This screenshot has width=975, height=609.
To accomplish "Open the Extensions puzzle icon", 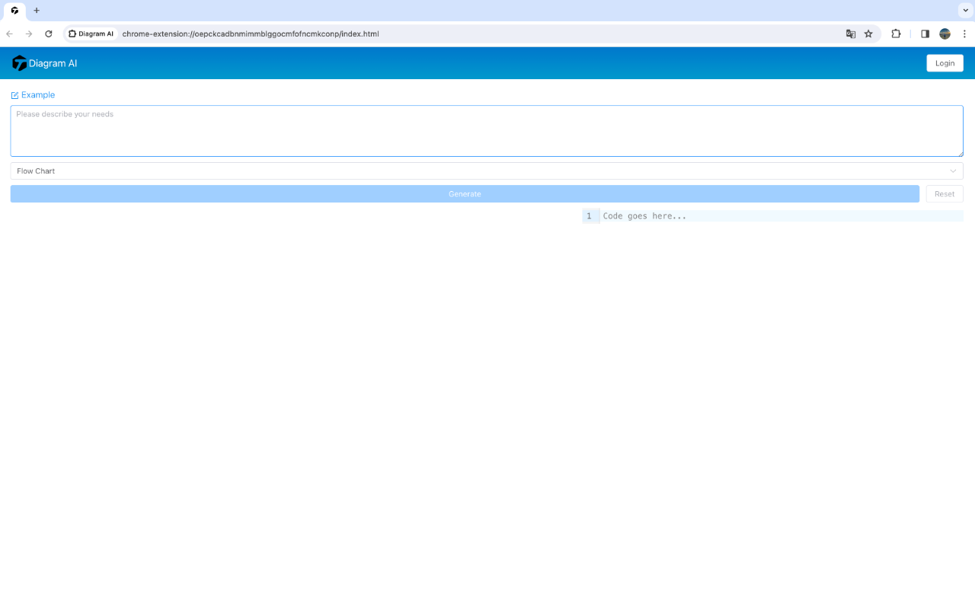I will coord(896,33).
